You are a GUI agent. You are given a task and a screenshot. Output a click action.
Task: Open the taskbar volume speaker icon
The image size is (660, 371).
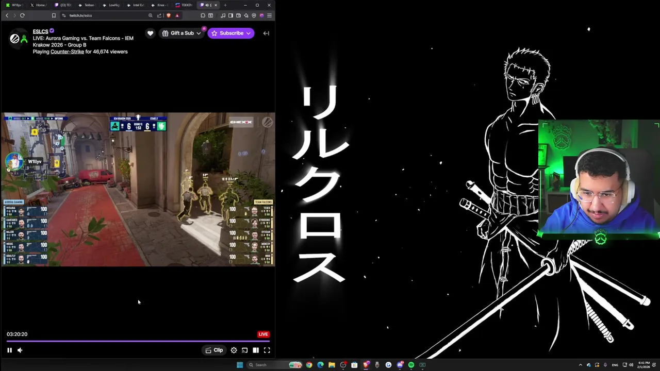tap(631, 365)
